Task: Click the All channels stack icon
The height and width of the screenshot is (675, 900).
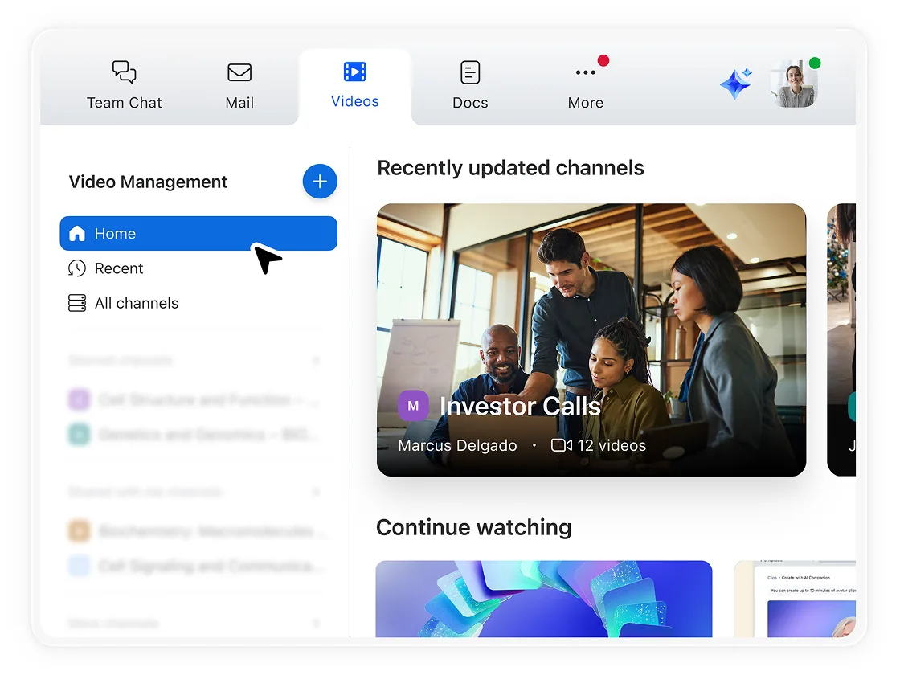Action: pyautogui.click(x=77, y=303)
